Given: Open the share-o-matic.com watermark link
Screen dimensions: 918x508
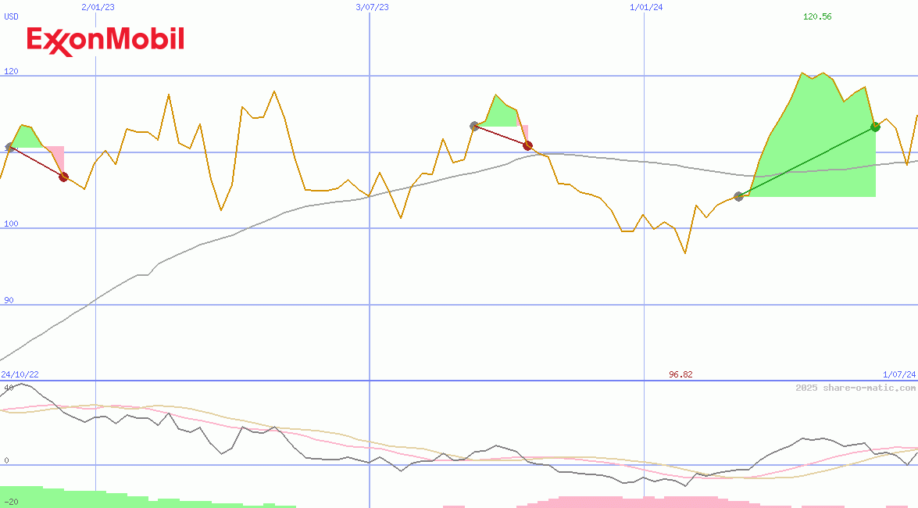Looking at the screenshot, I should click(x=855, y=388).
